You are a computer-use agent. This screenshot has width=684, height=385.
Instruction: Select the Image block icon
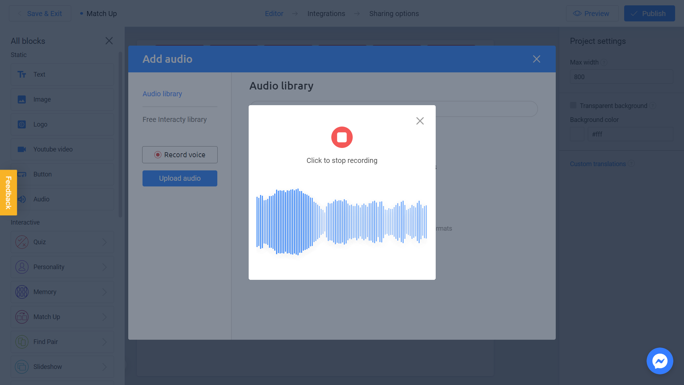[x=22, y=99]
